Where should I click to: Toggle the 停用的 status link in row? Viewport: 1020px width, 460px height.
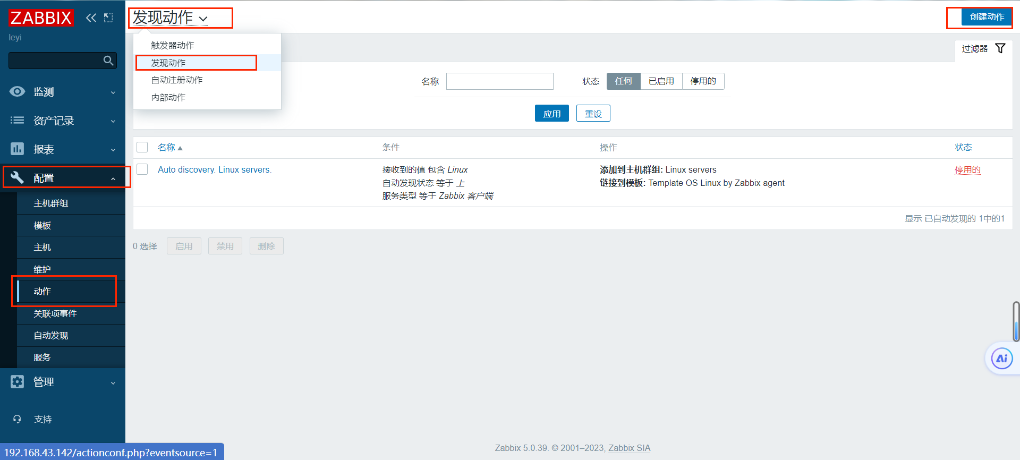pyautogui.click(x=967, y=169)
